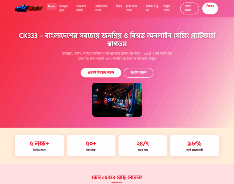Image resolution: width=234 pixels, height=184 pixels.
Task: Click the কেন ck333 বেছে নেবেন heading
Action: 117,178
